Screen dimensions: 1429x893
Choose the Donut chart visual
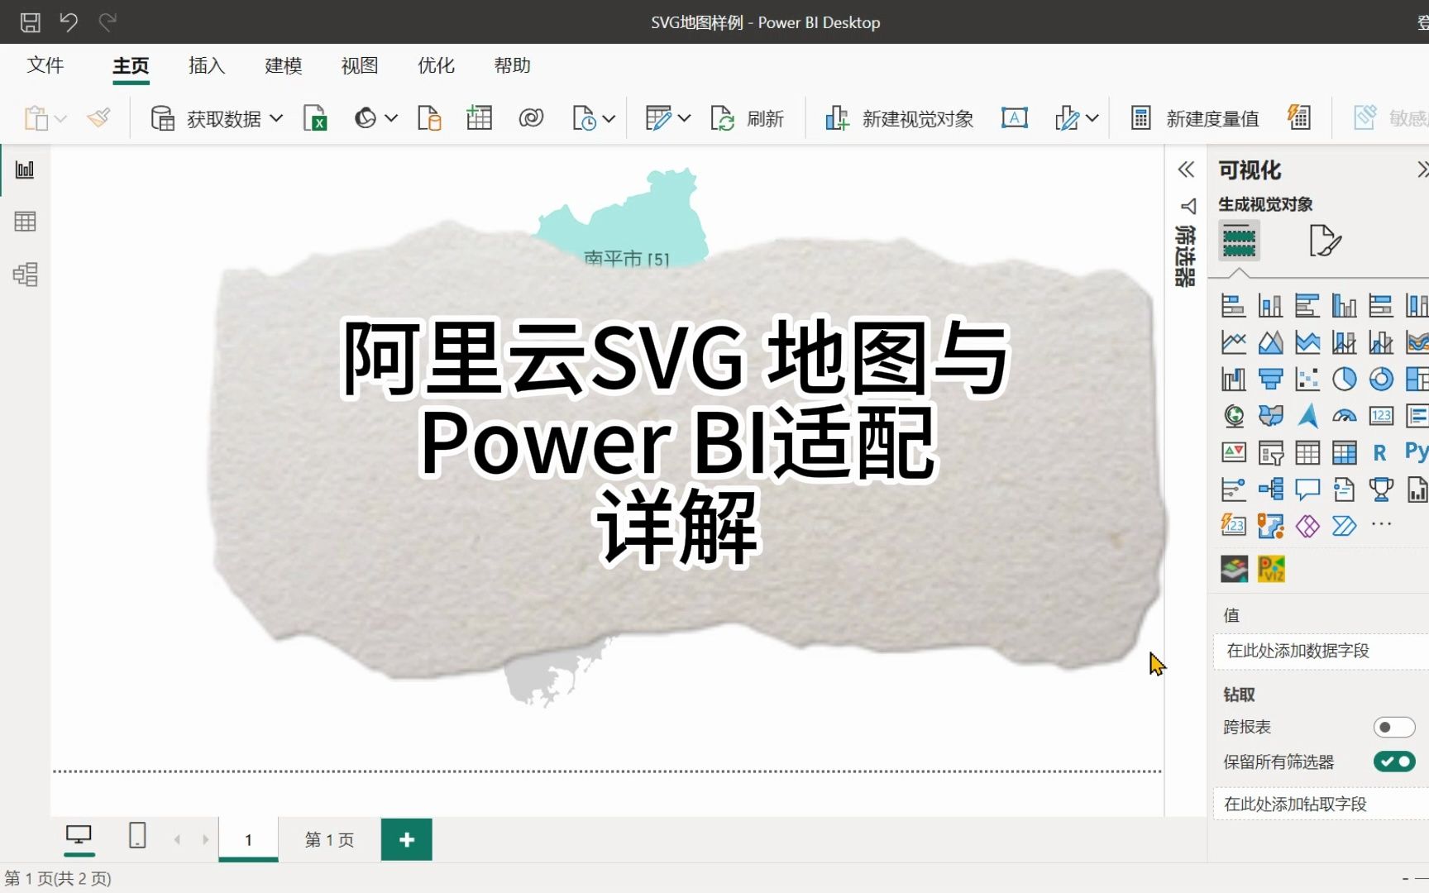tap(1381, 380)
